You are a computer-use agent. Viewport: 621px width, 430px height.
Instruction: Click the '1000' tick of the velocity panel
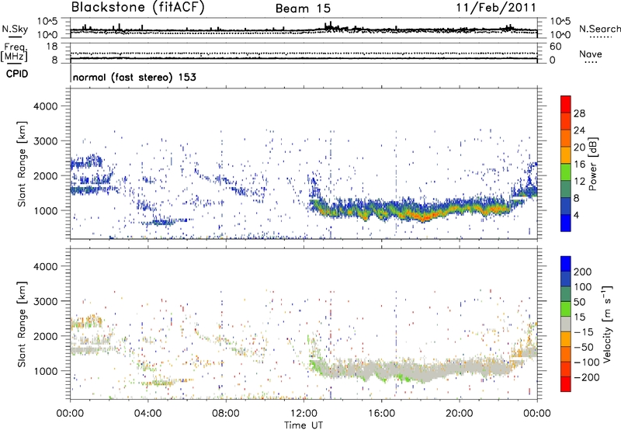[x=45, y=371]
